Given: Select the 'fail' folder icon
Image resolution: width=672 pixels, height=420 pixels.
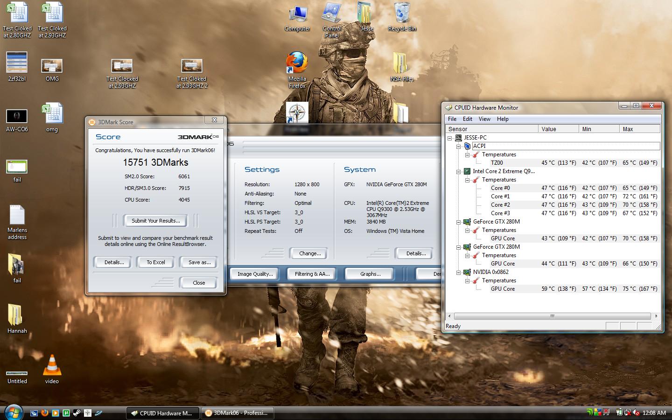Looking at the screenshot, I should point(17,268).
